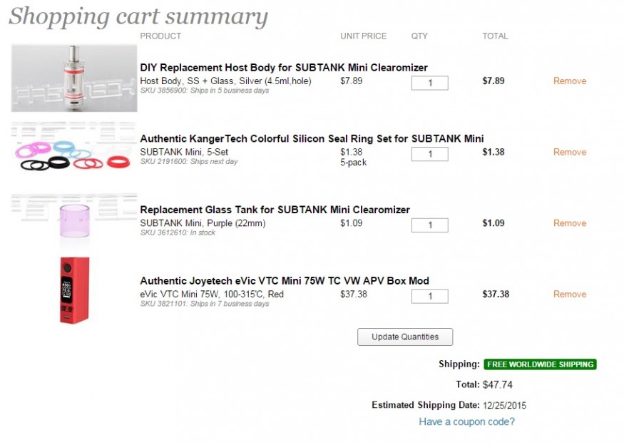The image size is (624, 445).
Task: Select the $7.89 unit price
Action: click(x=351, y=81)
